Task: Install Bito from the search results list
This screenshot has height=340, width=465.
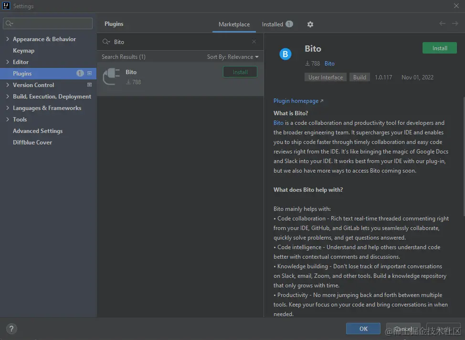Action: click(x=240, y=72)
